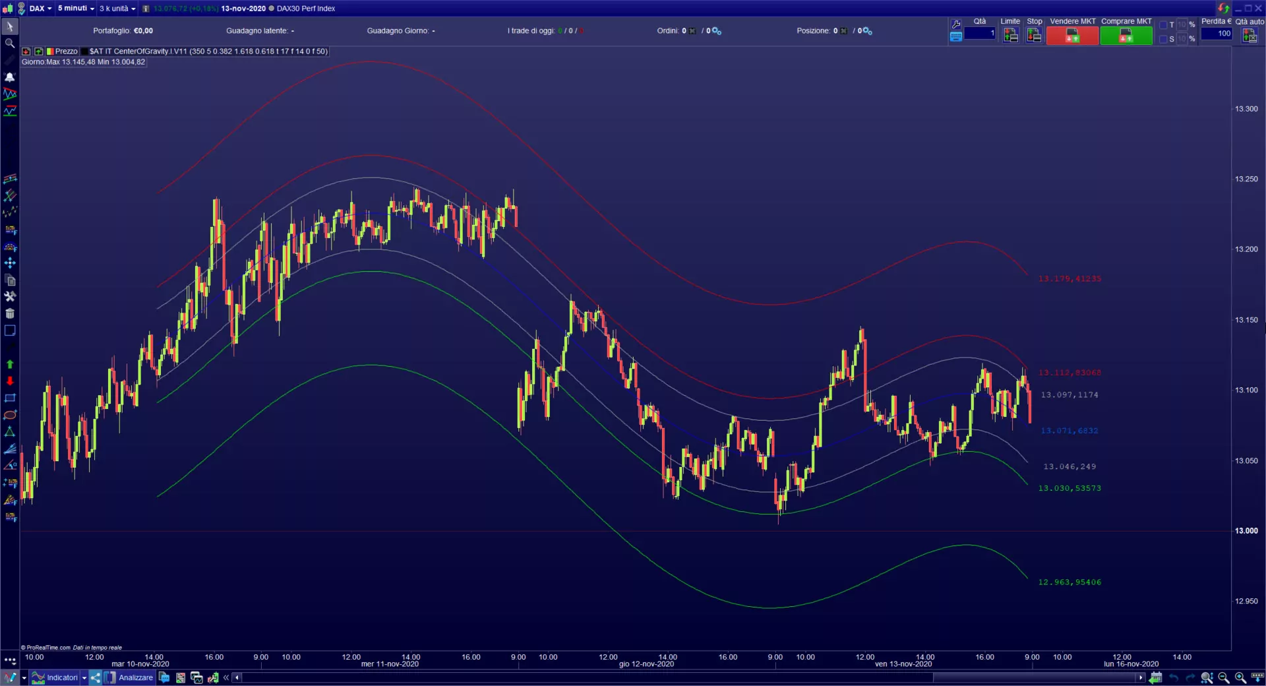The width and height of the screenshot is (1266, 686).
Task: Place a Stop order icon
Action: tap(1034, 36)
